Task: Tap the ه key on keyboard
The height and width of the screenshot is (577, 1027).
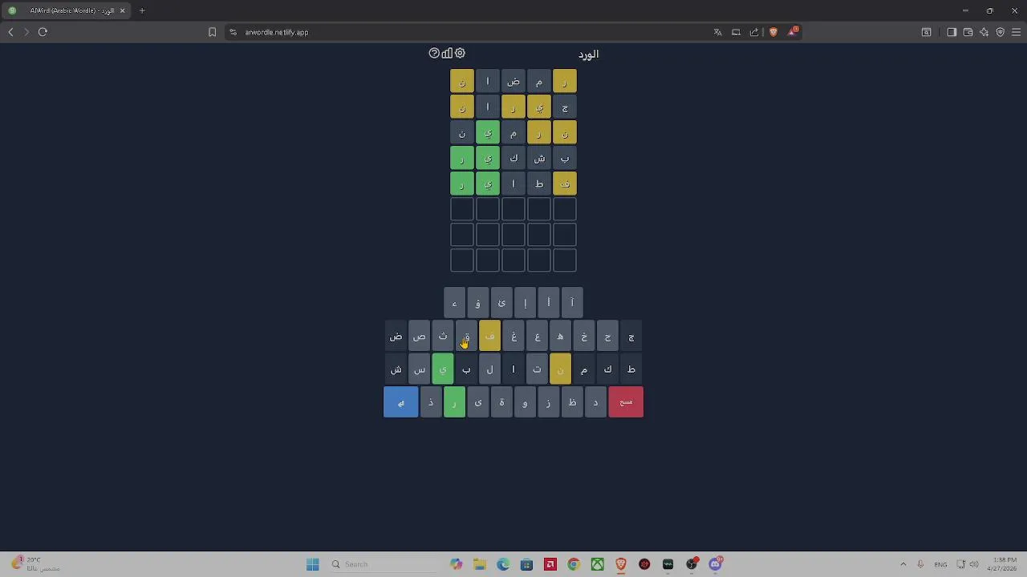Action: click(x=560, y=337)
